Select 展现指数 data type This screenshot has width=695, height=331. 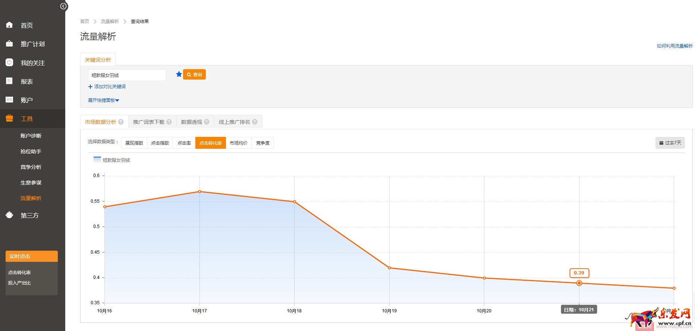[134, 143]
